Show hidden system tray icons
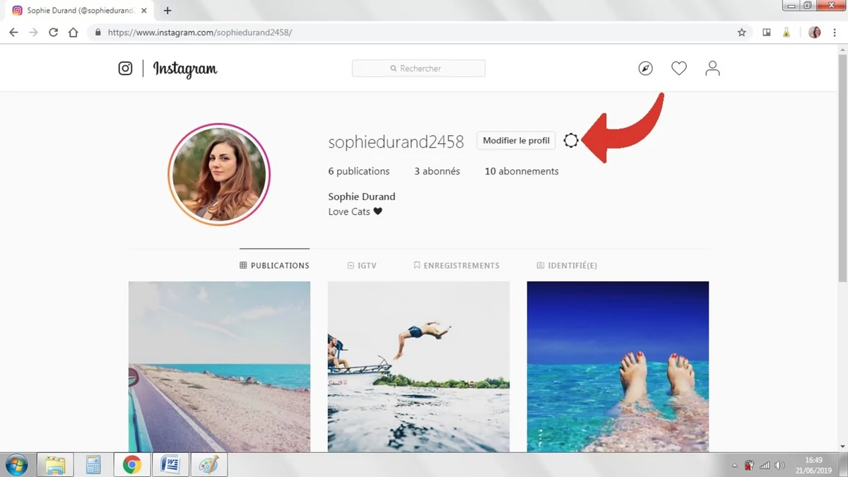848x477 pixels. [x=734, y=466]
